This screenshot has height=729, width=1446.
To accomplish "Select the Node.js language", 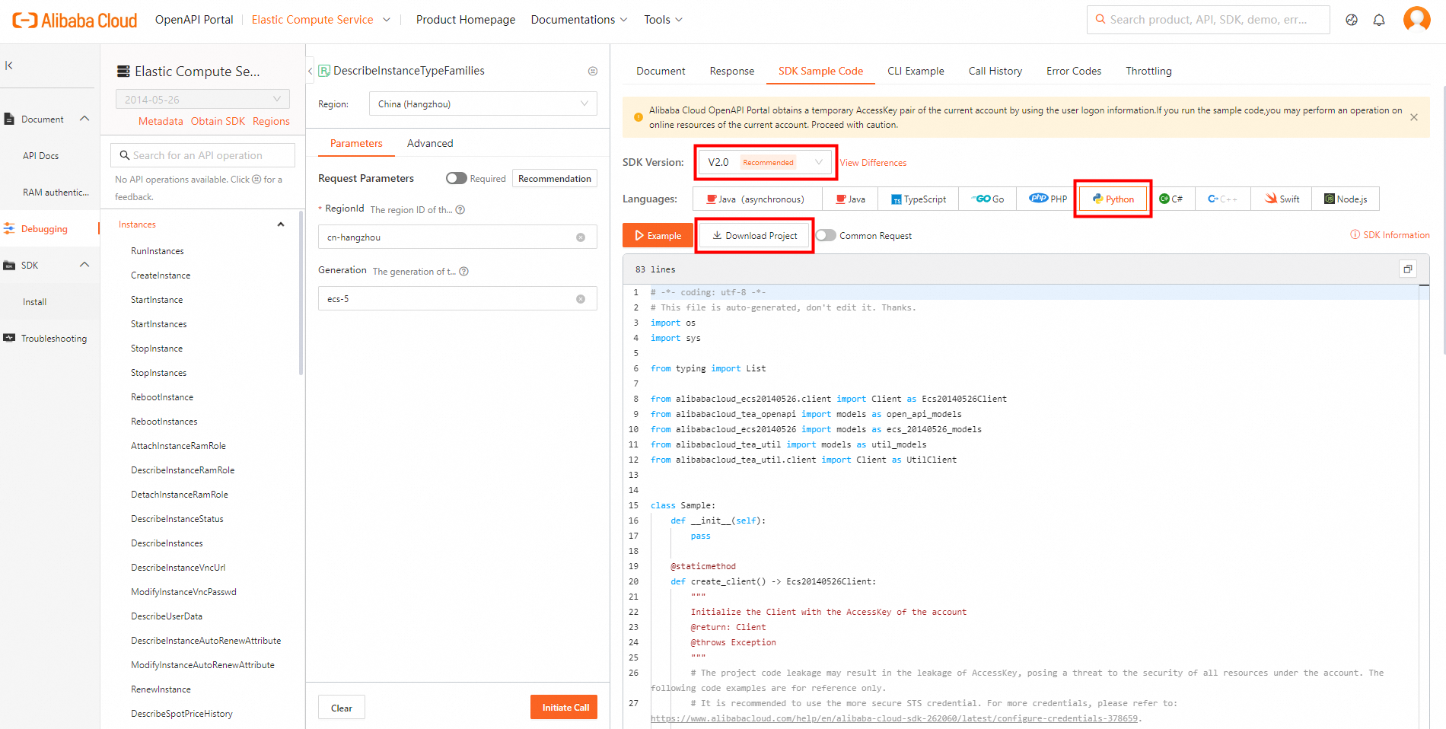I will 1346,199.
